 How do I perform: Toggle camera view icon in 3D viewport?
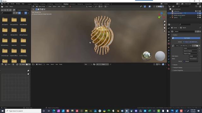[164, 28]
